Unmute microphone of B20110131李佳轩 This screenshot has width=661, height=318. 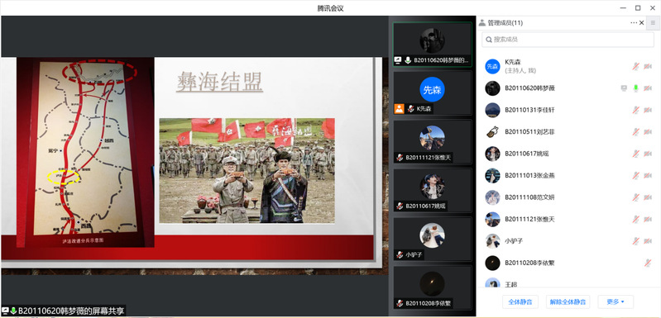635,110
